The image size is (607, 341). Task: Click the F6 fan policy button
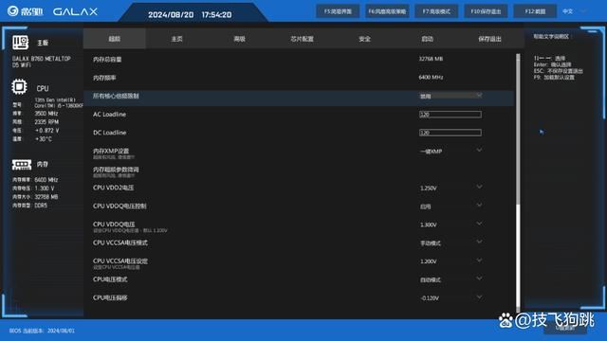[x=387, y=11]
